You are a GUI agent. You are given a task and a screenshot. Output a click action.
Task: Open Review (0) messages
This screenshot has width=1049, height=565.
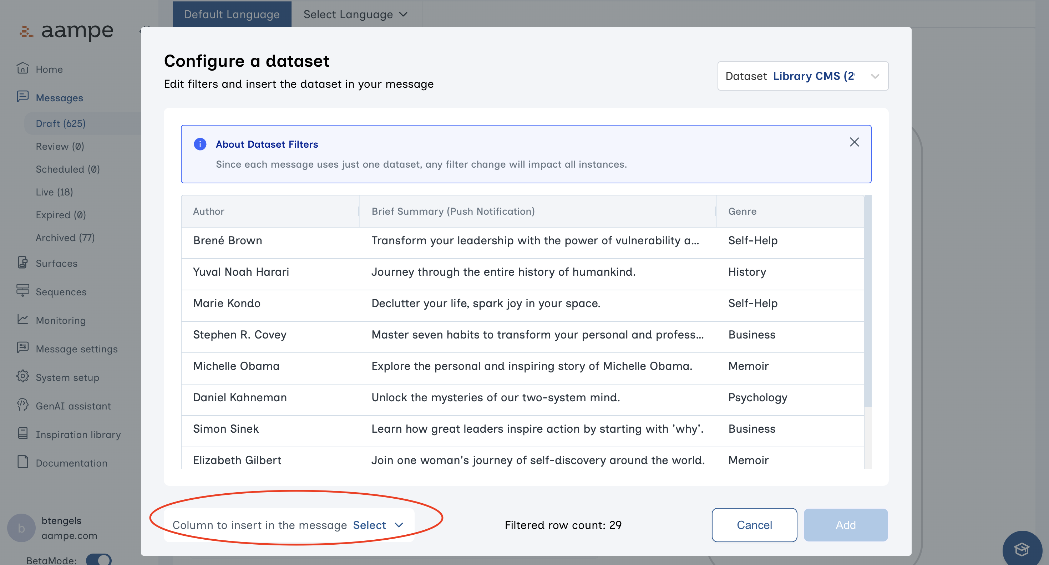[x=60, y=146]
